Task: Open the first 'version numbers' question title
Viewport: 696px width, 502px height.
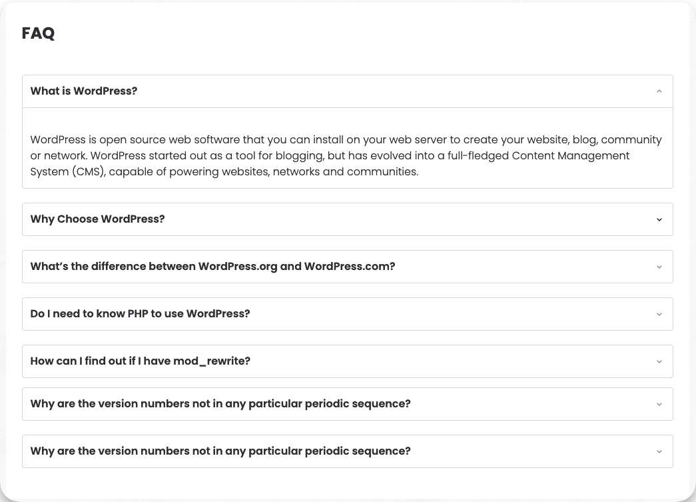Action: point(220,404)
